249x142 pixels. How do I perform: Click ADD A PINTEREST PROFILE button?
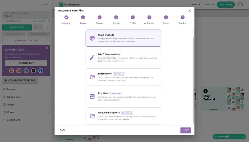[x=20, y=80]
